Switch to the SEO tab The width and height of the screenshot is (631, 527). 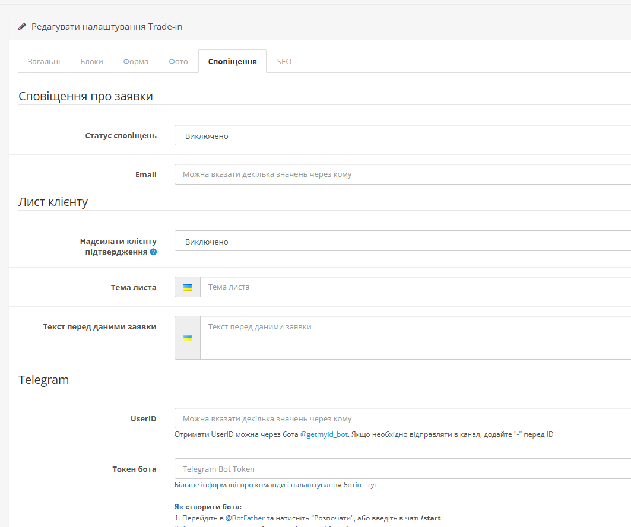(284, 62)
